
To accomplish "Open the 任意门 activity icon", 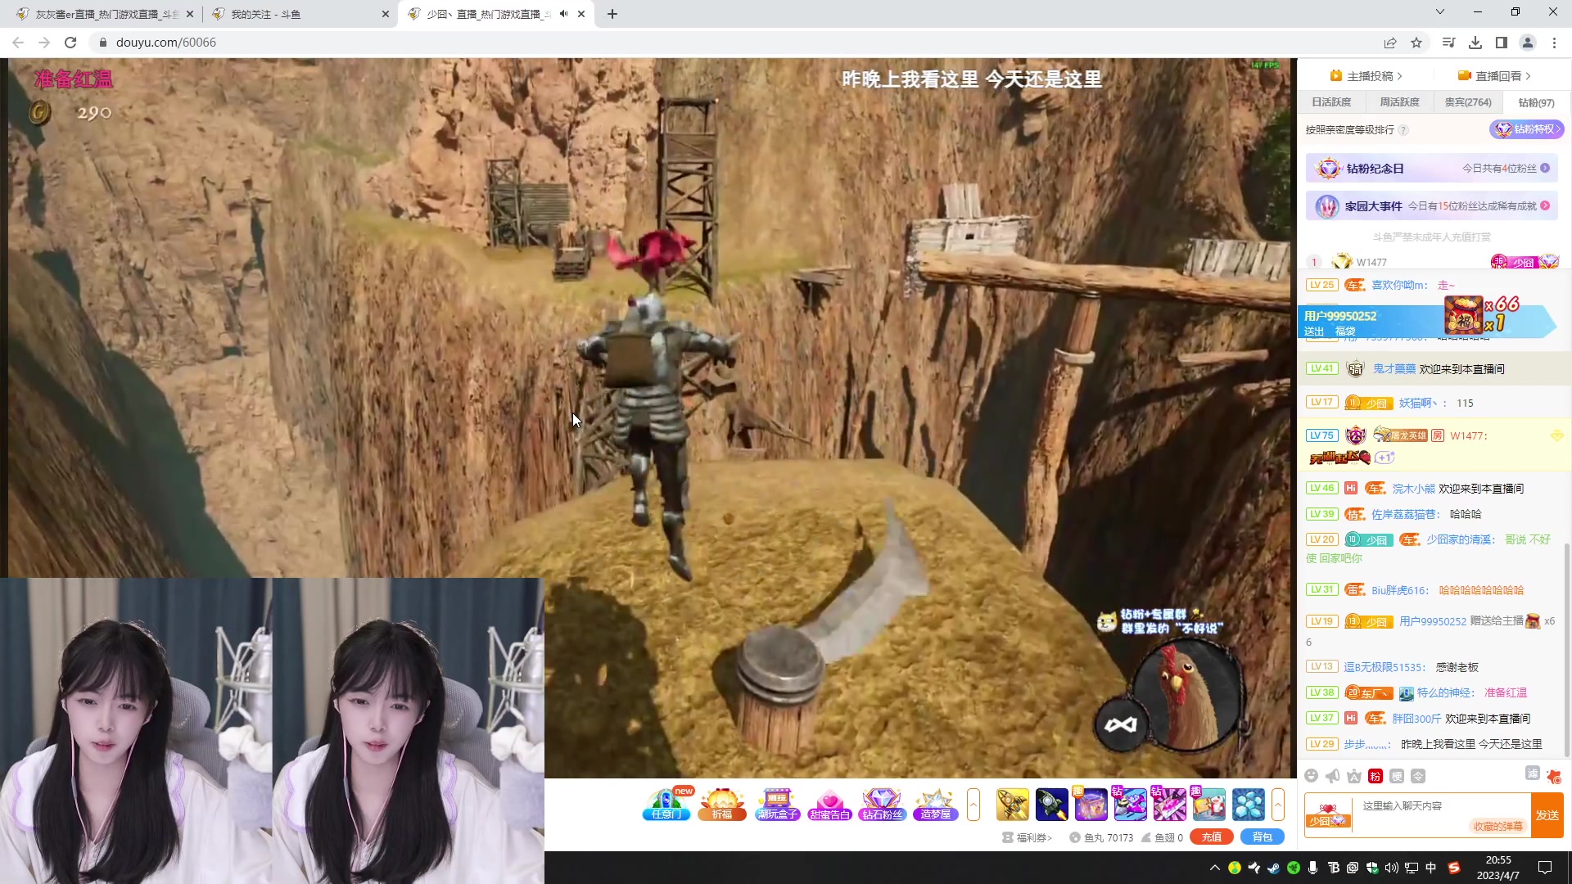I will (666, 805).
